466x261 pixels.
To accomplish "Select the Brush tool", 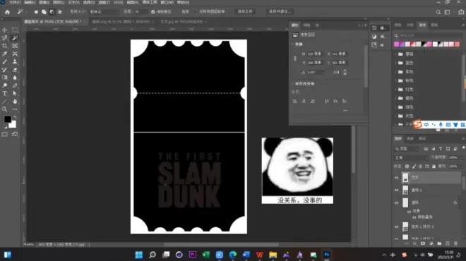I will click(x=5, y=62).
